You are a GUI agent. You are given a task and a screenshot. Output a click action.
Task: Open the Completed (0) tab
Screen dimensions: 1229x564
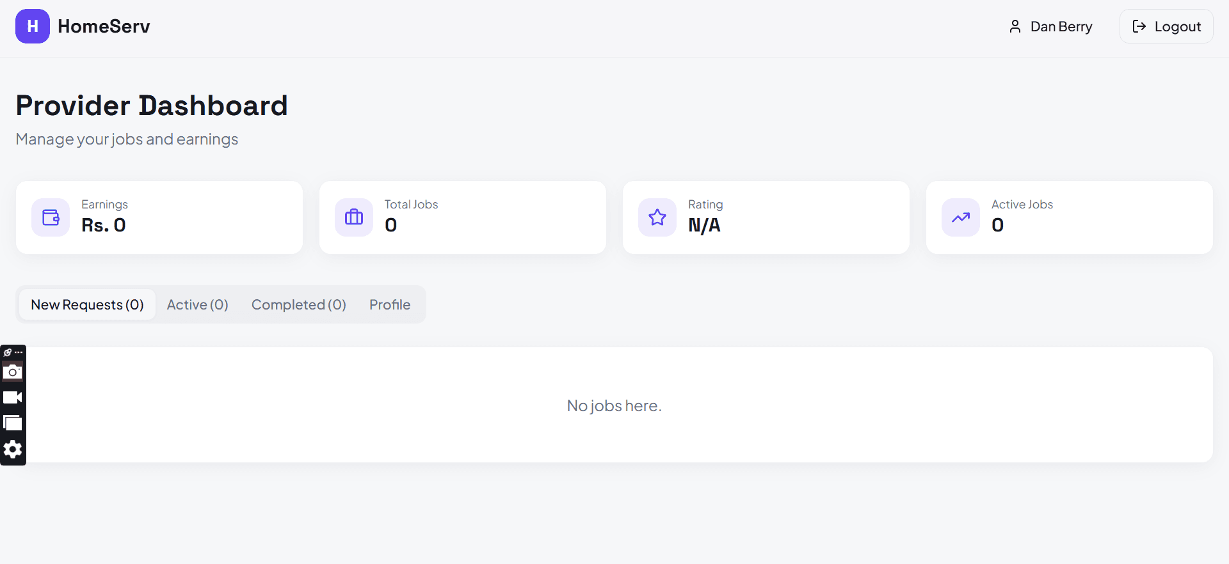[298, 304]
